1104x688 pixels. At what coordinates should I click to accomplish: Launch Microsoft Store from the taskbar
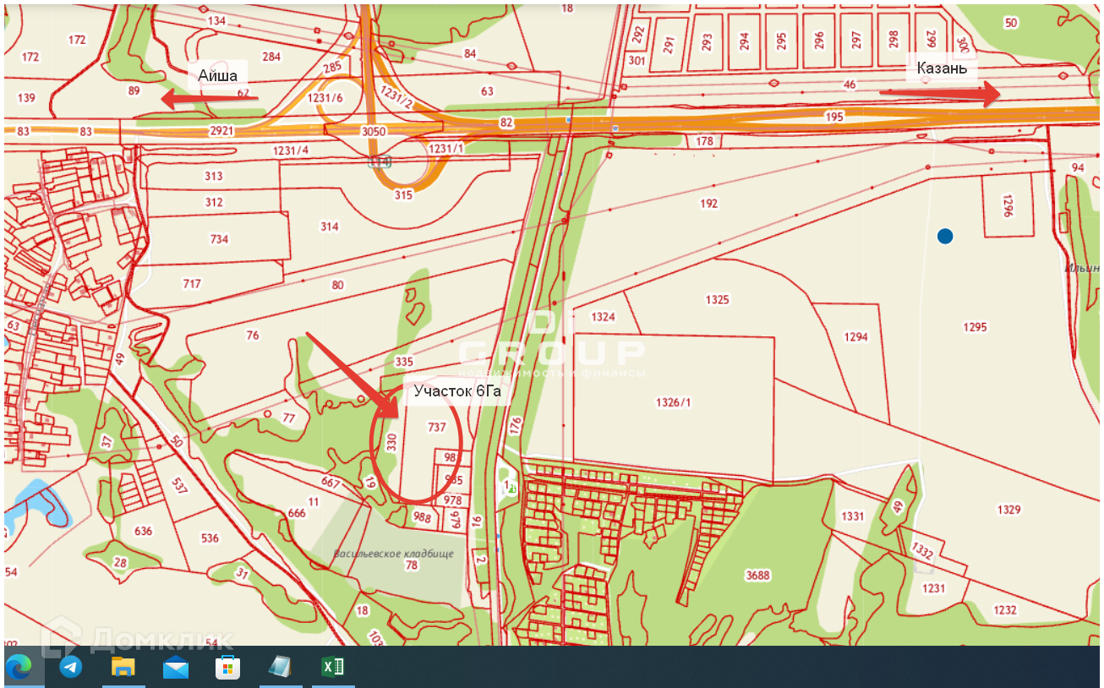click(227, 668)
